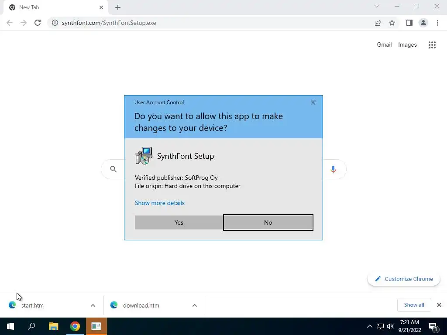This screenshot has height=335, width=447.
Task: Open tab search chevron in title bar
Action: tap(377, 6)
